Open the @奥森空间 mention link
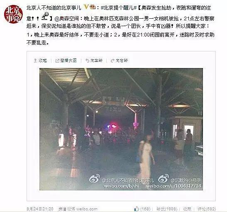The height and width of the screenshot is (212, 227). [x=66, y=19]
